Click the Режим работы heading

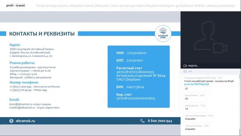[x=22, y=63]
